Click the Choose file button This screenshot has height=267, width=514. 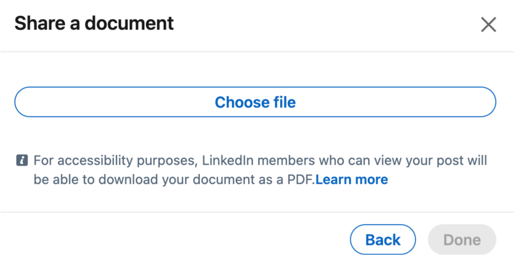(x=255, y=102)
